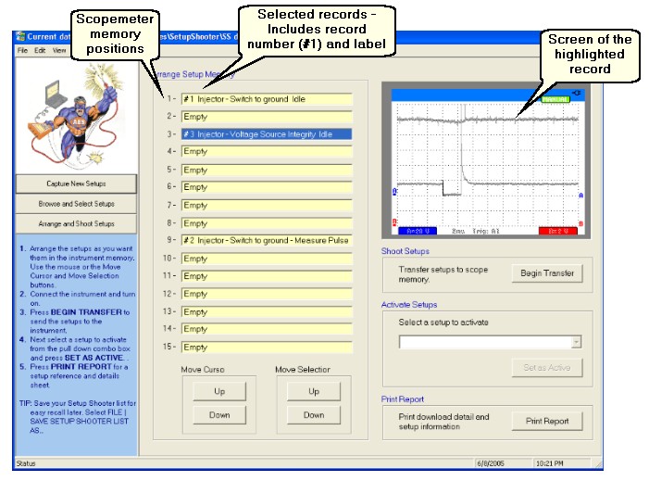Open the View menu

pos(58,50)
